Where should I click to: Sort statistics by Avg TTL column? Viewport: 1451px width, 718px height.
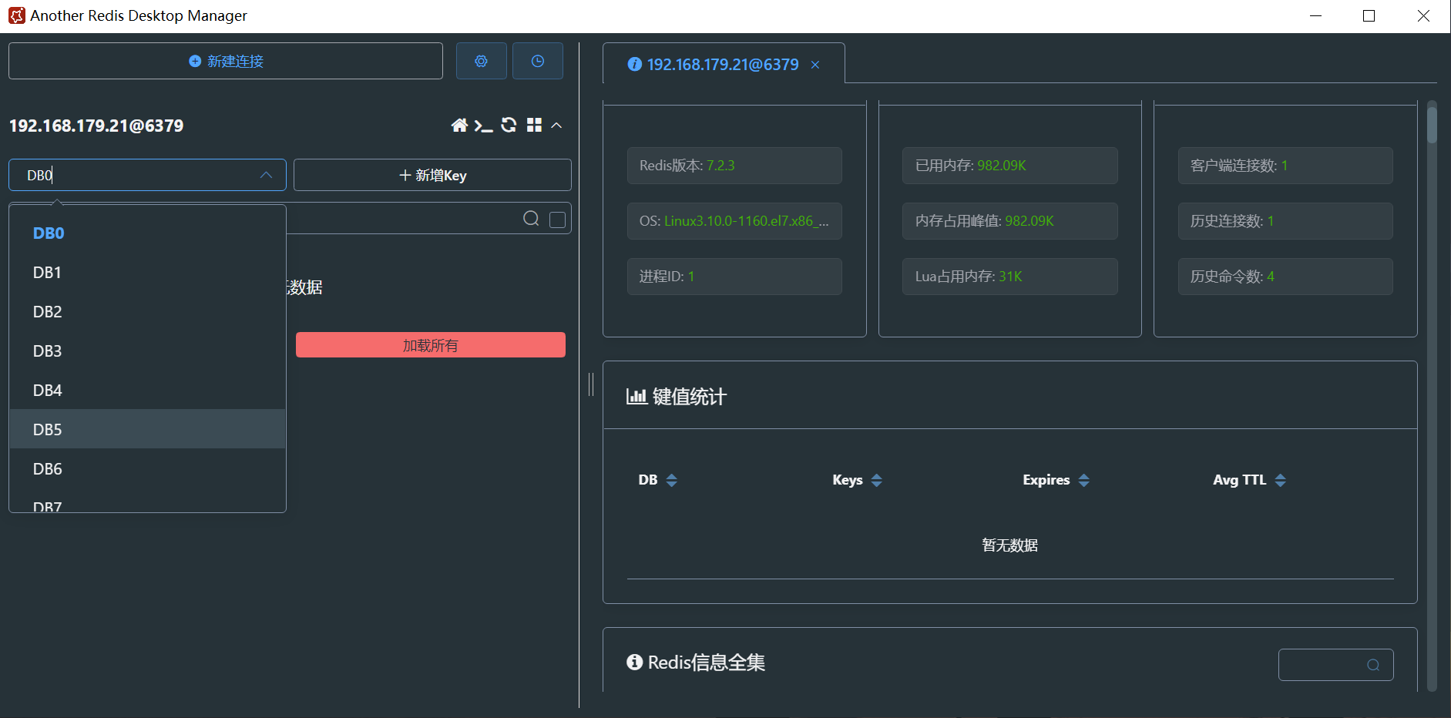[x=1280, y=480]
